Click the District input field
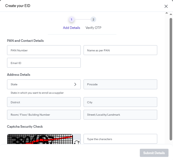173x160 pixels. click(x=44, y=102)
